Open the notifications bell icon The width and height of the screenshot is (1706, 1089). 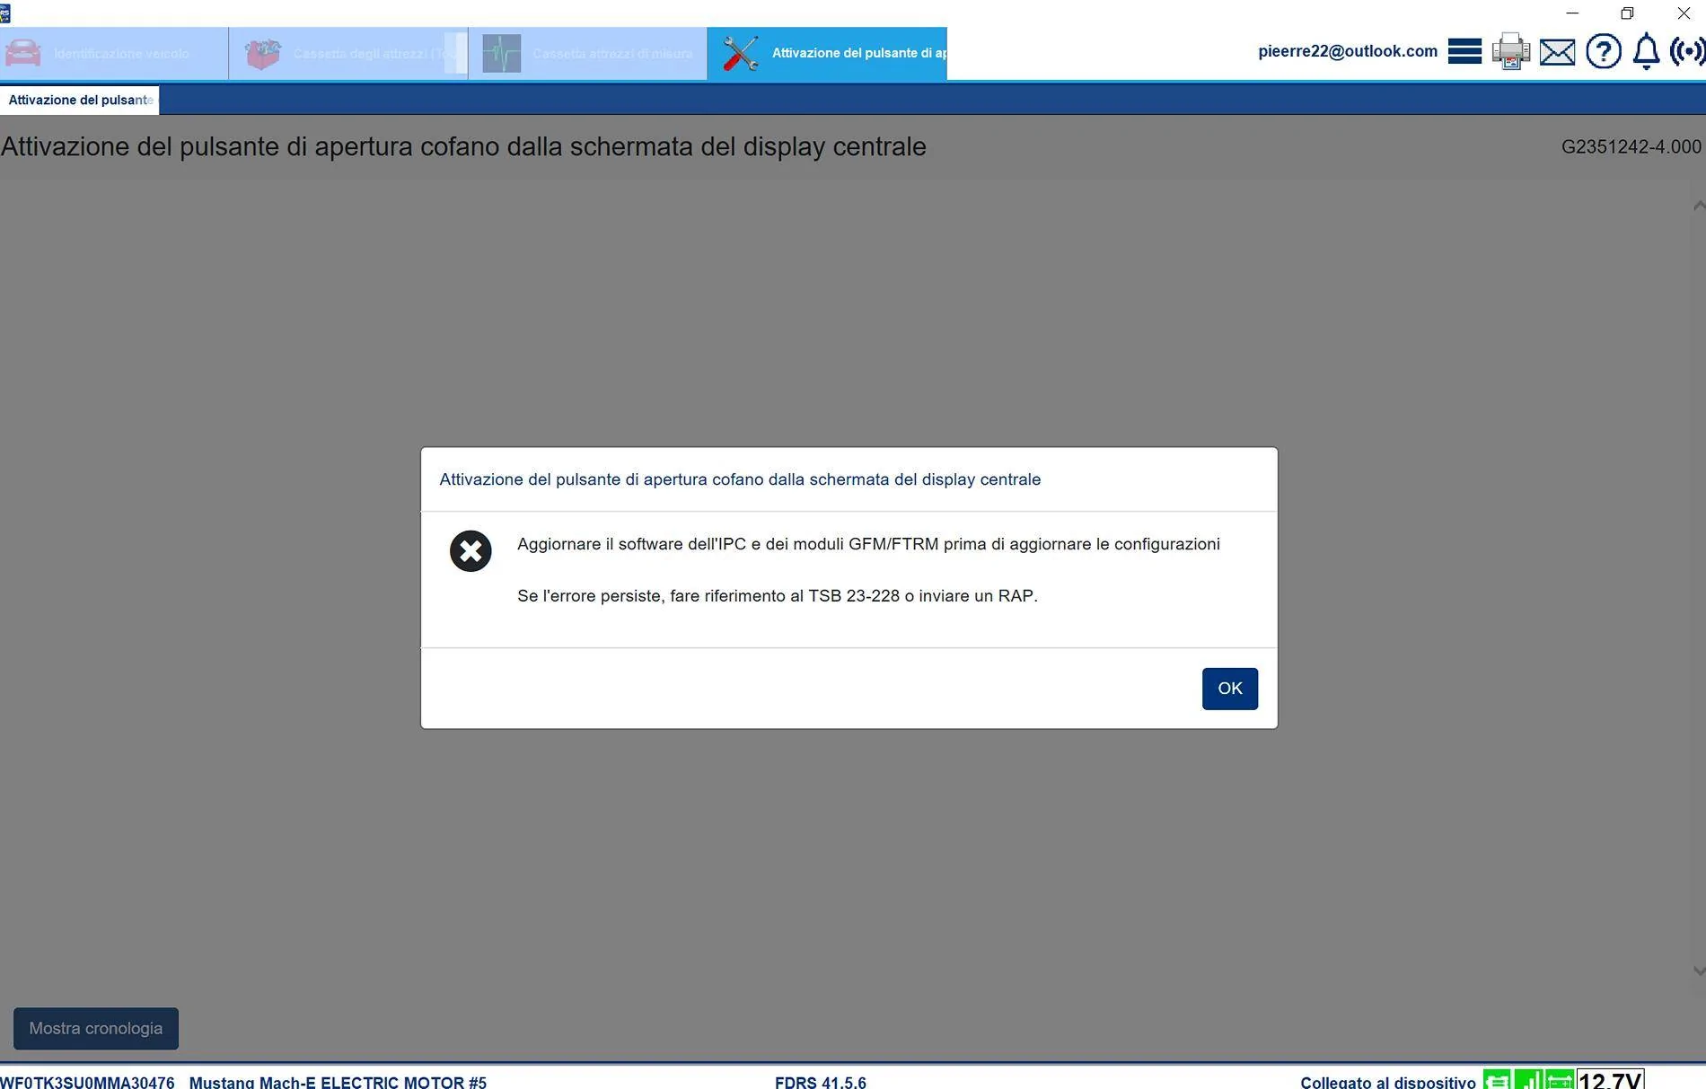[x=1646, y=51]
